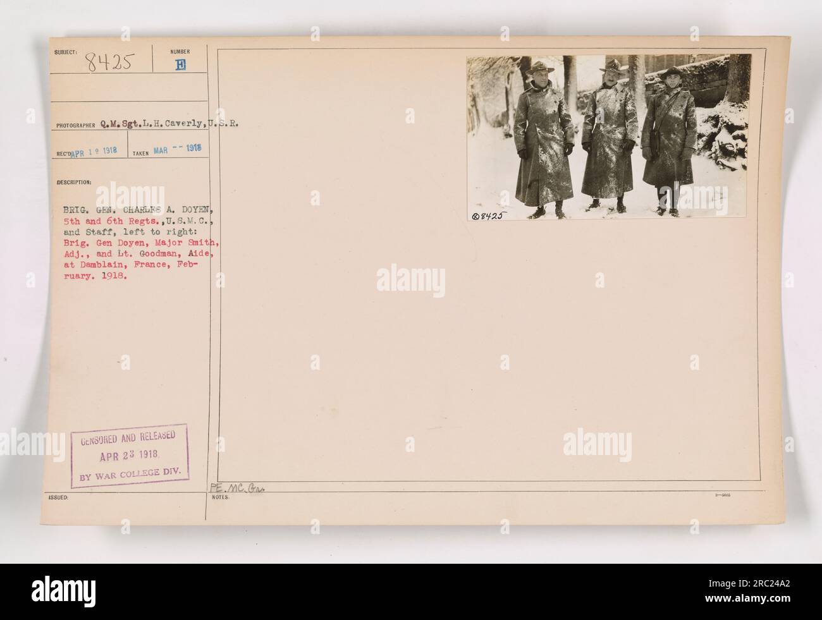This screenshot has width=822, height=620.
Task: Click the alamy watermark in the card center
Action: click(x=410, y=279)
